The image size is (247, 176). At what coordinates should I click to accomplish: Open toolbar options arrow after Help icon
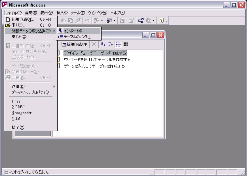click(167, 21)
